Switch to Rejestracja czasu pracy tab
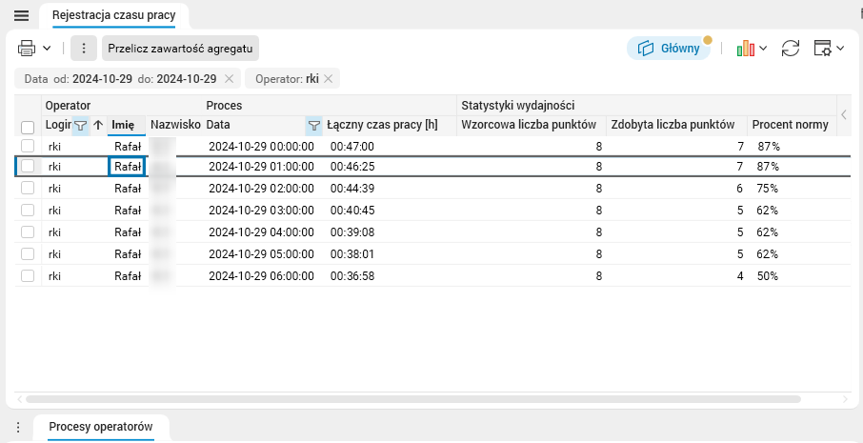The height and width of the screenshot is (443, 863). coord(114,15)
